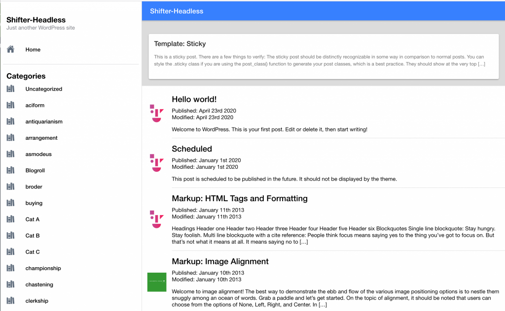Select the arrangement category
Screen dimensions: 505x311
pyautogui.click(x=41, y=138)
